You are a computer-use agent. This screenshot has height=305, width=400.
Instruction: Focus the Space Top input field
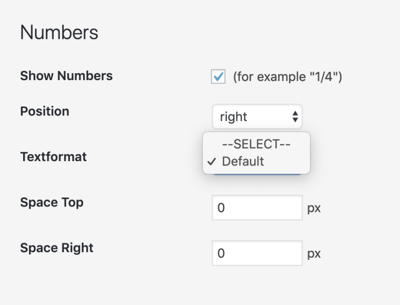click(257, 208)
